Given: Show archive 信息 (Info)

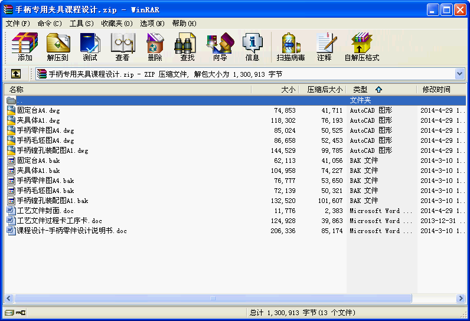Looking at the screenshot, I should point(252,47).
